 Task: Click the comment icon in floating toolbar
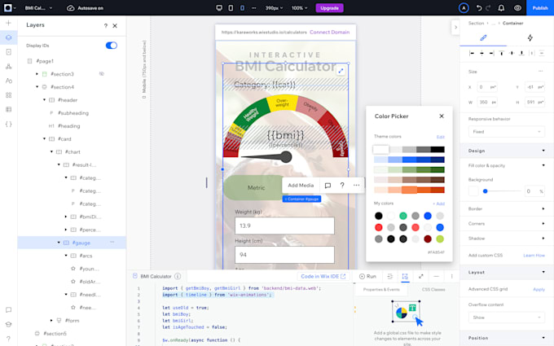click(x=328, y=186)
